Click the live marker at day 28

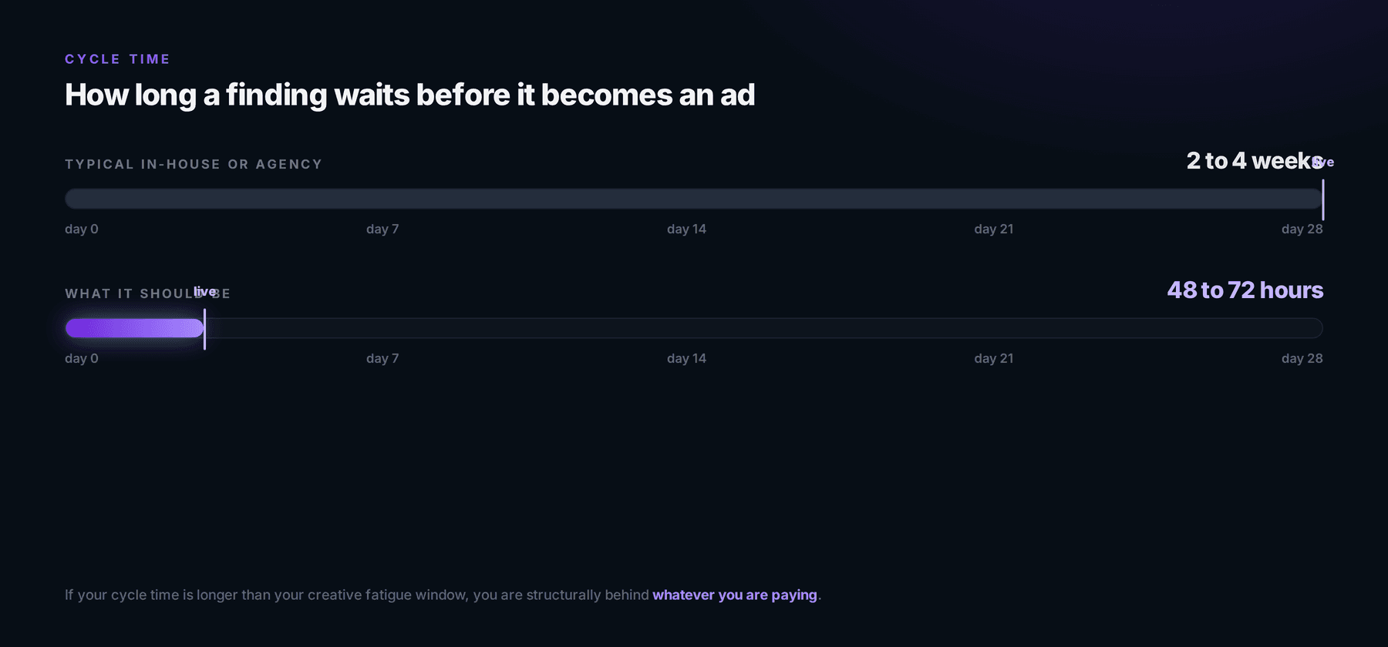pyautogui.click(x=1323, y=162)
